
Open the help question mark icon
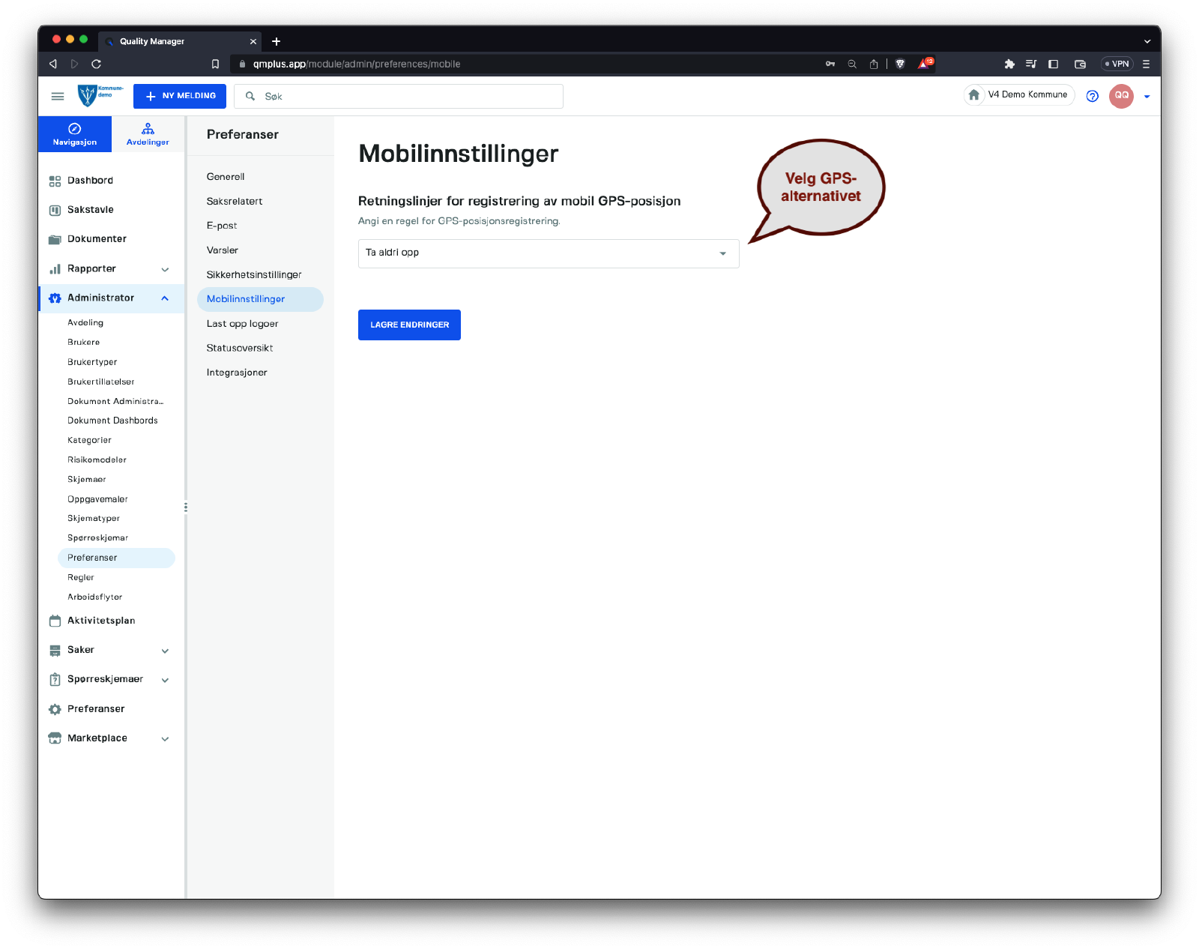point(1092,96)
